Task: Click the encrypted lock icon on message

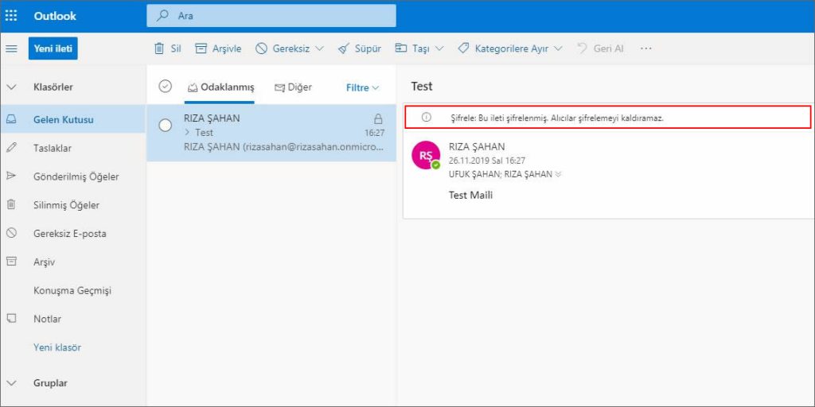Action: [x=378, y=118]
